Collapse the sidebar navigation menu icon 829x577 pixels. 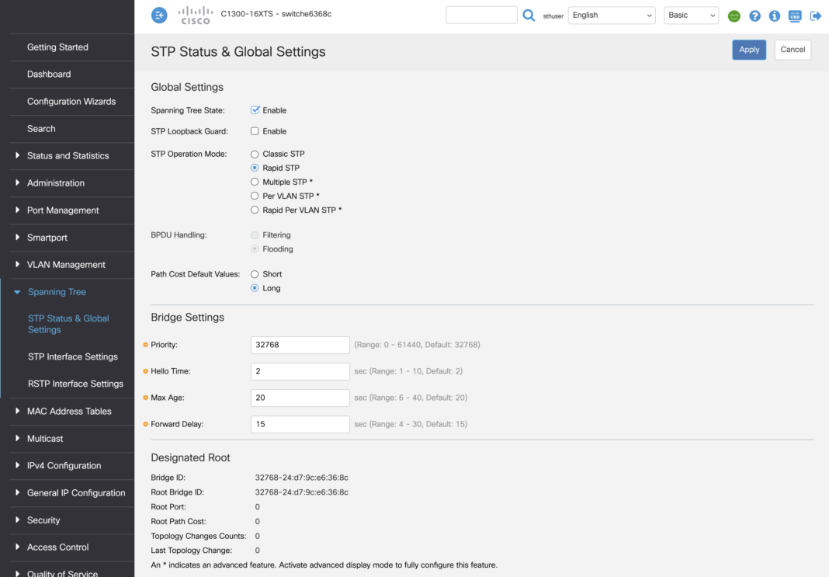[159, 16]
